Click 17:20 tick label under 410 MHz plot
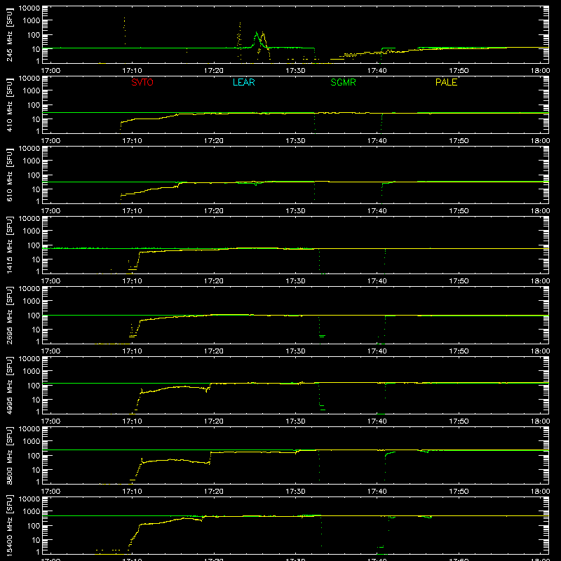561x561 pixels. click(214, 141)
